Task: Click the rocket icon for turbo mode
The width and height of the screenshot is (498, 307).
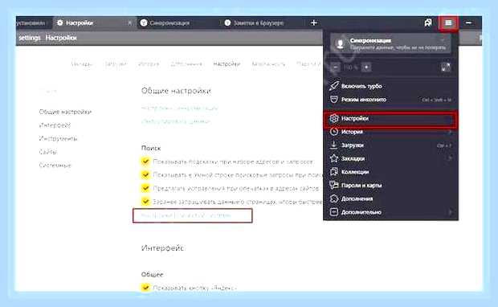Action: pos(334,85)
